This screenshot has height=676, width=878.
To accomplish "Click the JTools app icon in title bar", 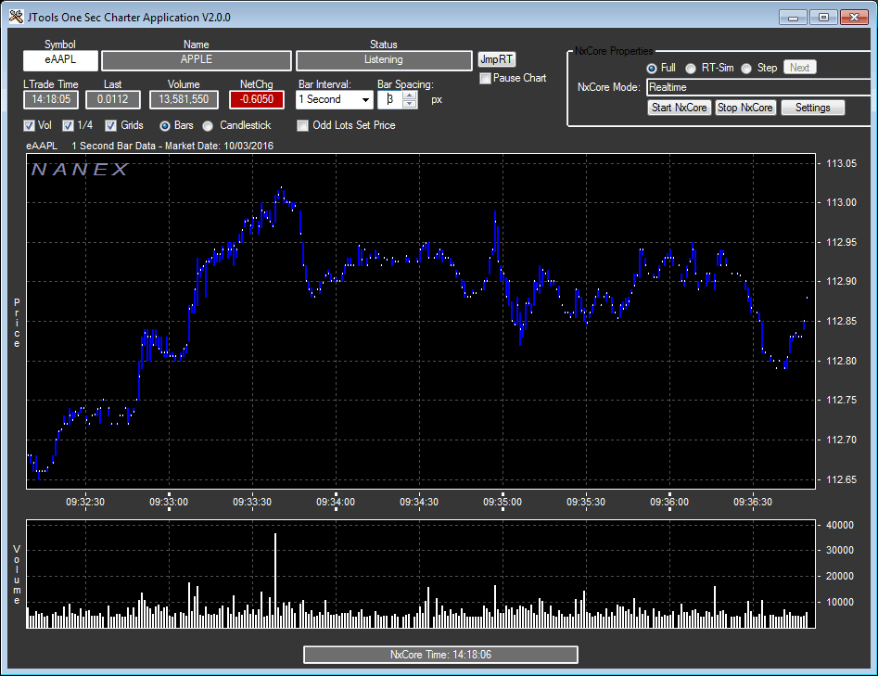I will 16,18.
